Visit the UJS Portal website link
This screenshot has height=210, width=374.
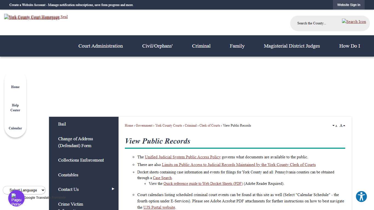[x=159, y=207]
